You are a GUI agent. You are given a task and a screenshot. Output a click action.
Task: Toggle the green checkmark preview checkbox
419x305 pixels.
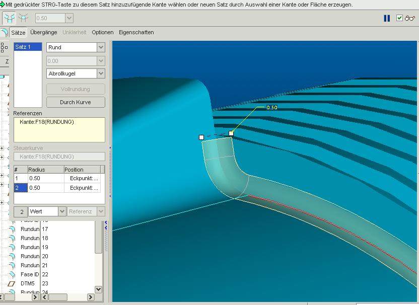click(399, 18)
